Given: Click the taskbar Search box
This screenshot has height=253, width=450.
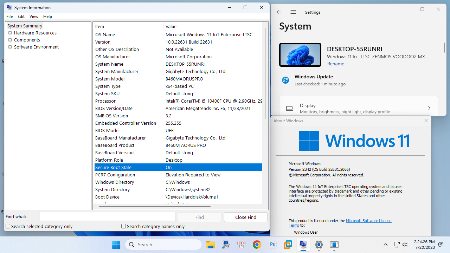Looking at the screenshot, I should [x=163, y=245].
